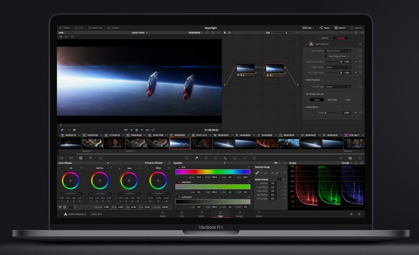Play forward in viewer transport
This screenshot has height=255, width=419.
142,130
